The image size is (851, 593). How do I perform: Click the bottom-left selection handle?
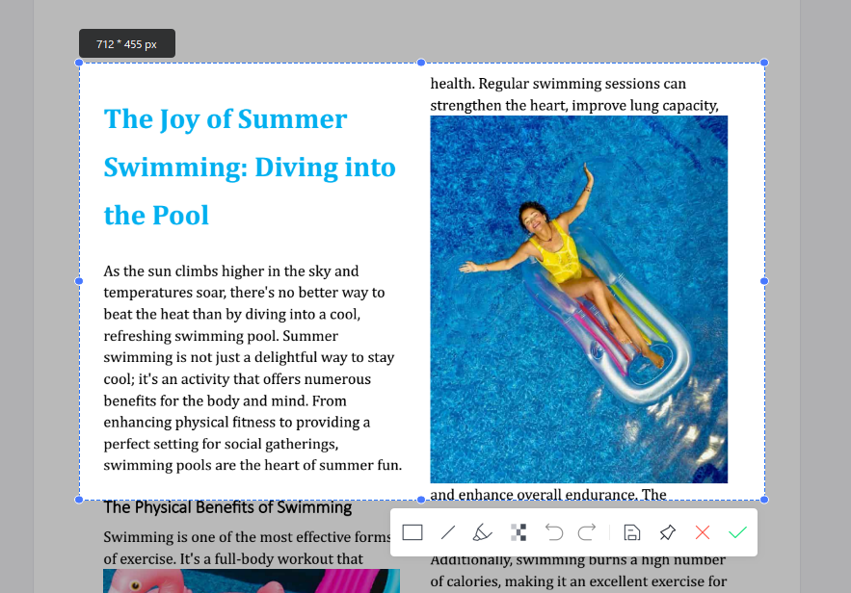[x=79, y=500]
